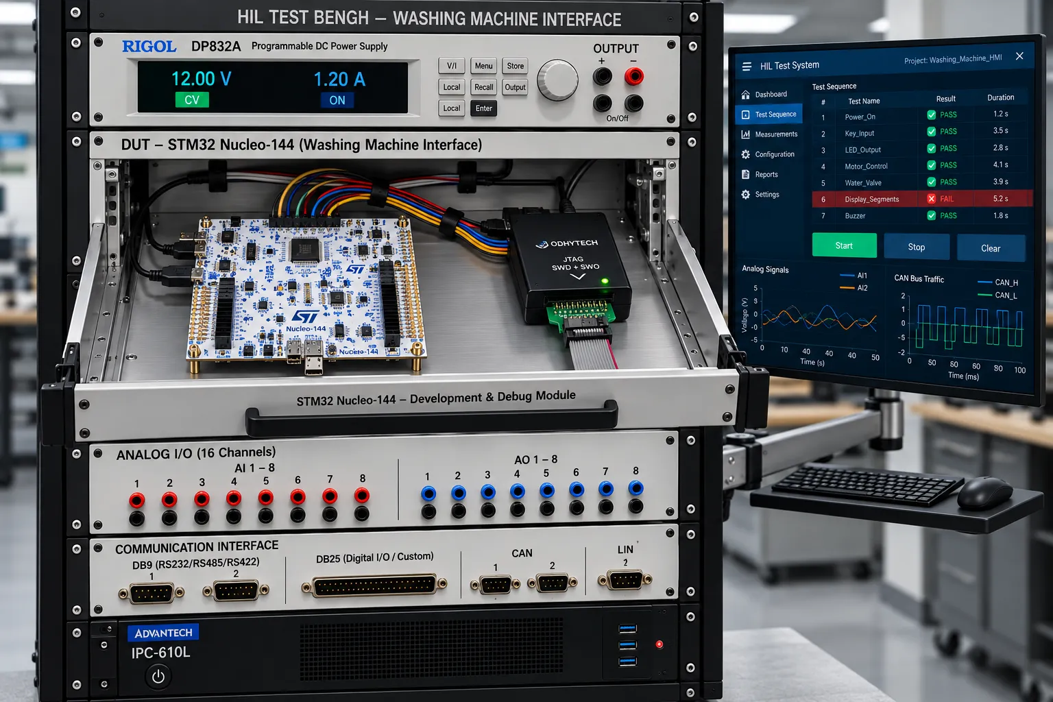Toggle CAN_H legend in CAN Bus Traffic

[997, 282]
